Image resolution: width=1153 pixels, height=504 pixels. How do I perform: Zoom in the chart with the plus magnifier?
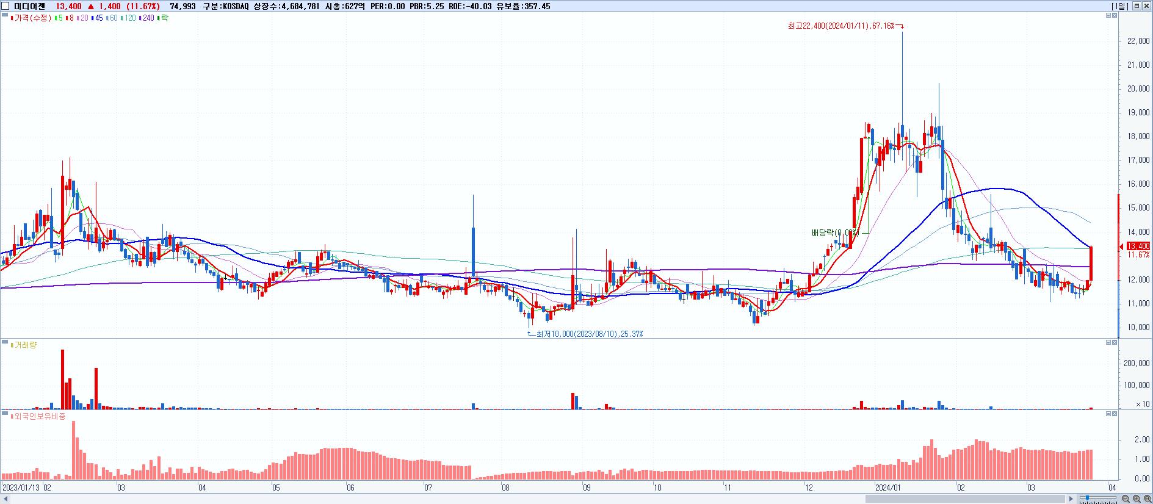[1137, 499]
